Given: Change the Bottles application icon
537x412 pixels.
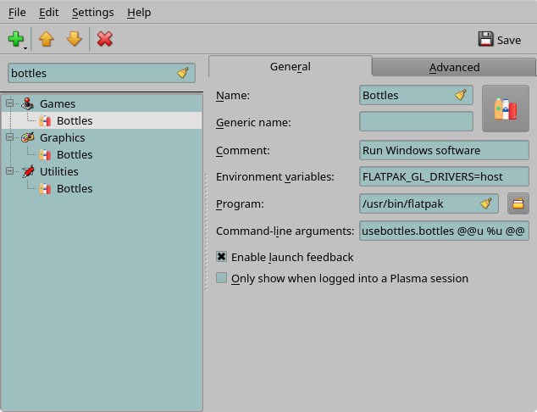Looking at the screenshot, I should click(x=505, y=109).
